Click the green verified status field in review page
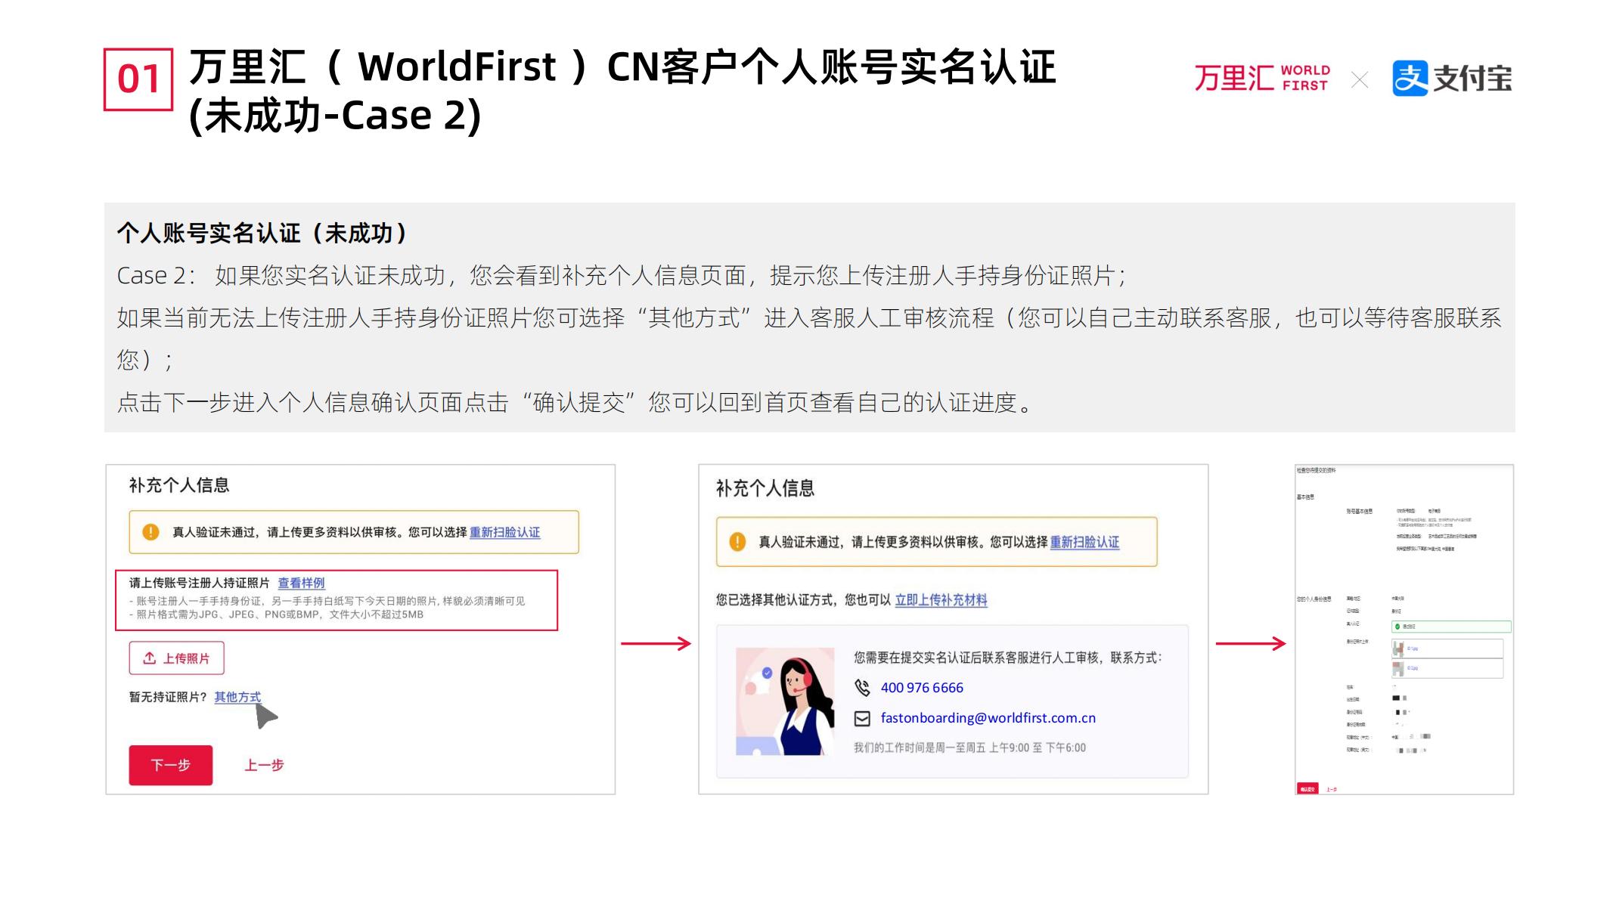 coord(1451,627)
